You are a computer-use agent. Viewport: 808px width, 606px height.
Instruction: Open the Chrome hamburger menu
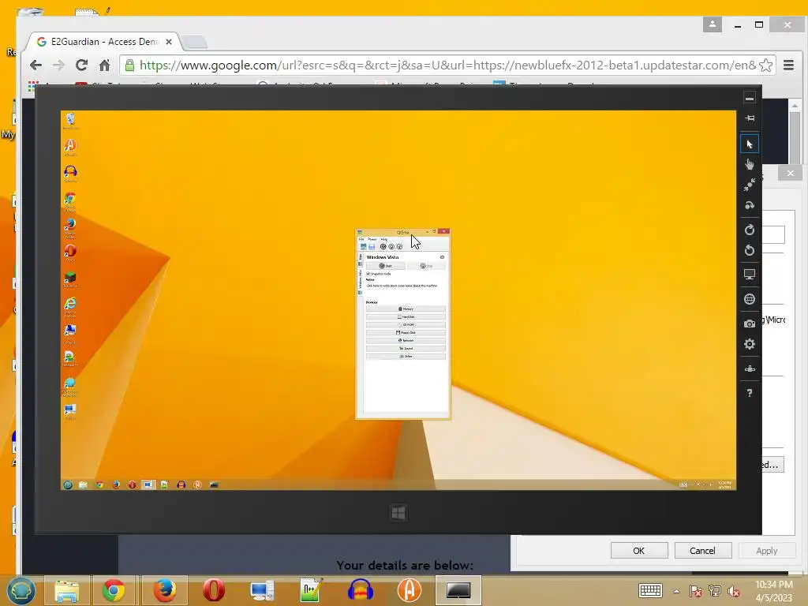788,65
